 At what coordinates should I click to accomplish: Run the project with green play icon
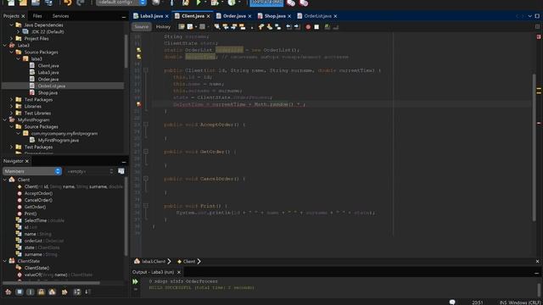(199, 3)
